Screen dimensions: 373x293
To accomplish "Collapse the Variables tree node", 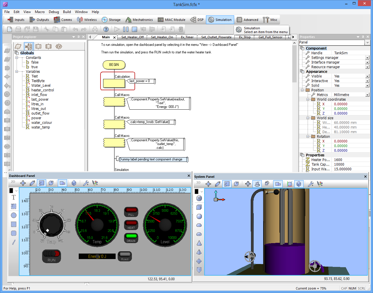I will 17,72.
